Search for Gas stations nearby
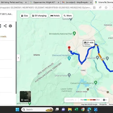 (x=25, y=16)
